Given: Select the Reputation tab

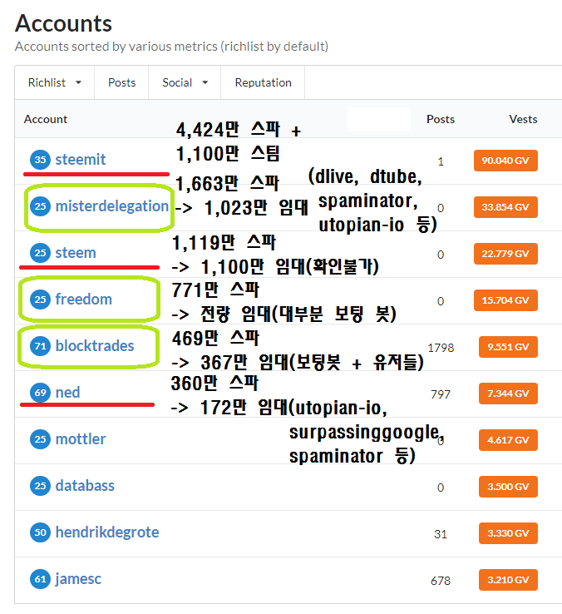Looking at the screenshot, I should (x=263, y=82).
